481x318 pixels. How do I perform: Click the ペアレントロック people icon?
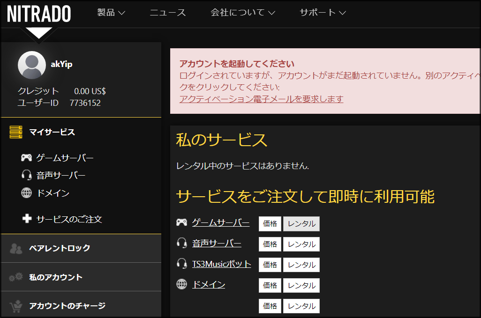pos(16,249)
